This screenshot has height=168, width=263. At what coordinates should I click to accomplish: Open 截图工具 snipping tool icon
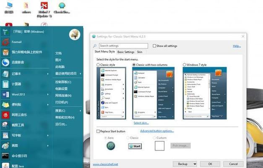click(5, 125)
